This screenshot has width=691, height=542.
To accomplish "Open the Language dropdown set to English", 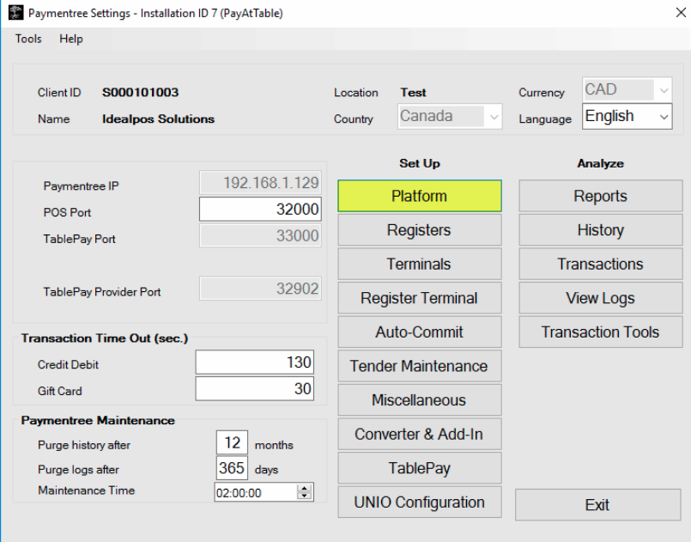I will coord(627,117).
